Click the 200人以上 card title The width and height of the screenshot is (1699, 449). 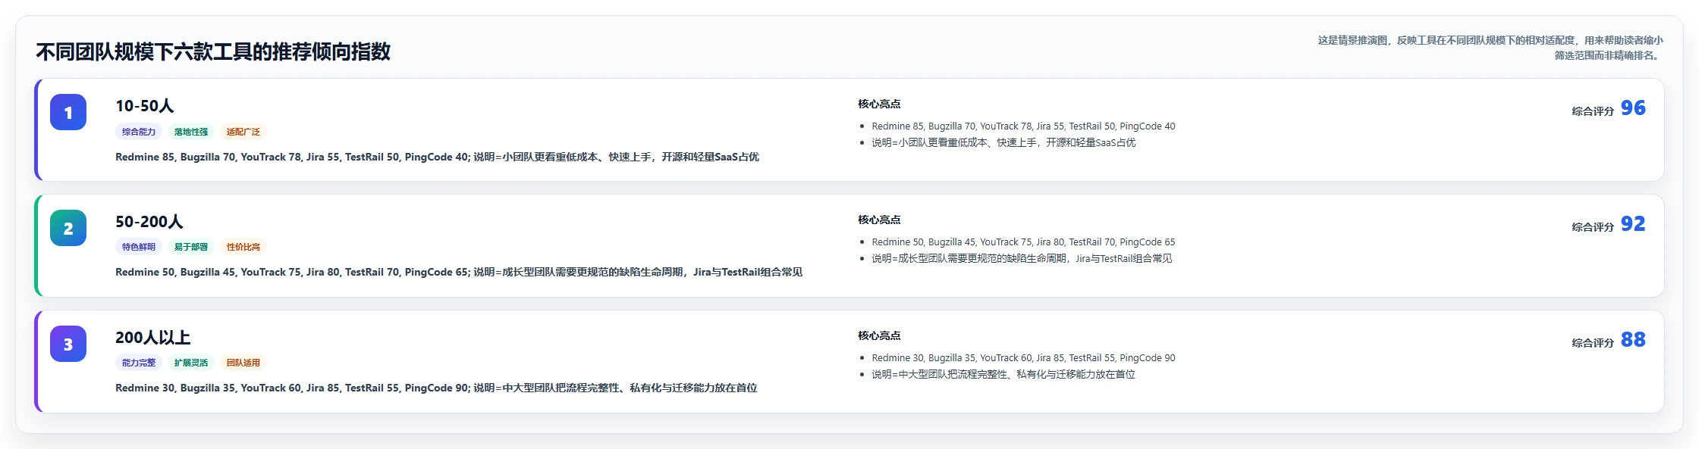pyautogui.click(x=153, y=338)
